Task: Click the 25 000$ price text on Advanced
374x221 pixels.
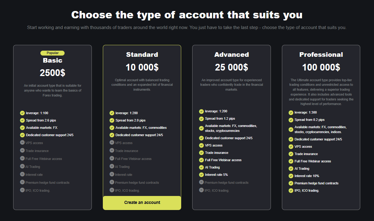Action: 231,67
